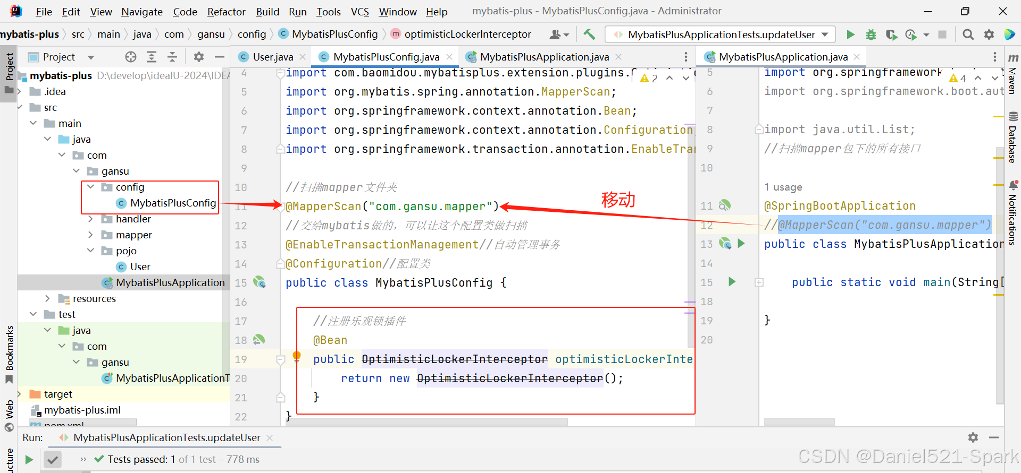Viewport: 1021px width, 473px height.
Task: Toggle the Notifications tool window
Action: [x=1013, y=213]
